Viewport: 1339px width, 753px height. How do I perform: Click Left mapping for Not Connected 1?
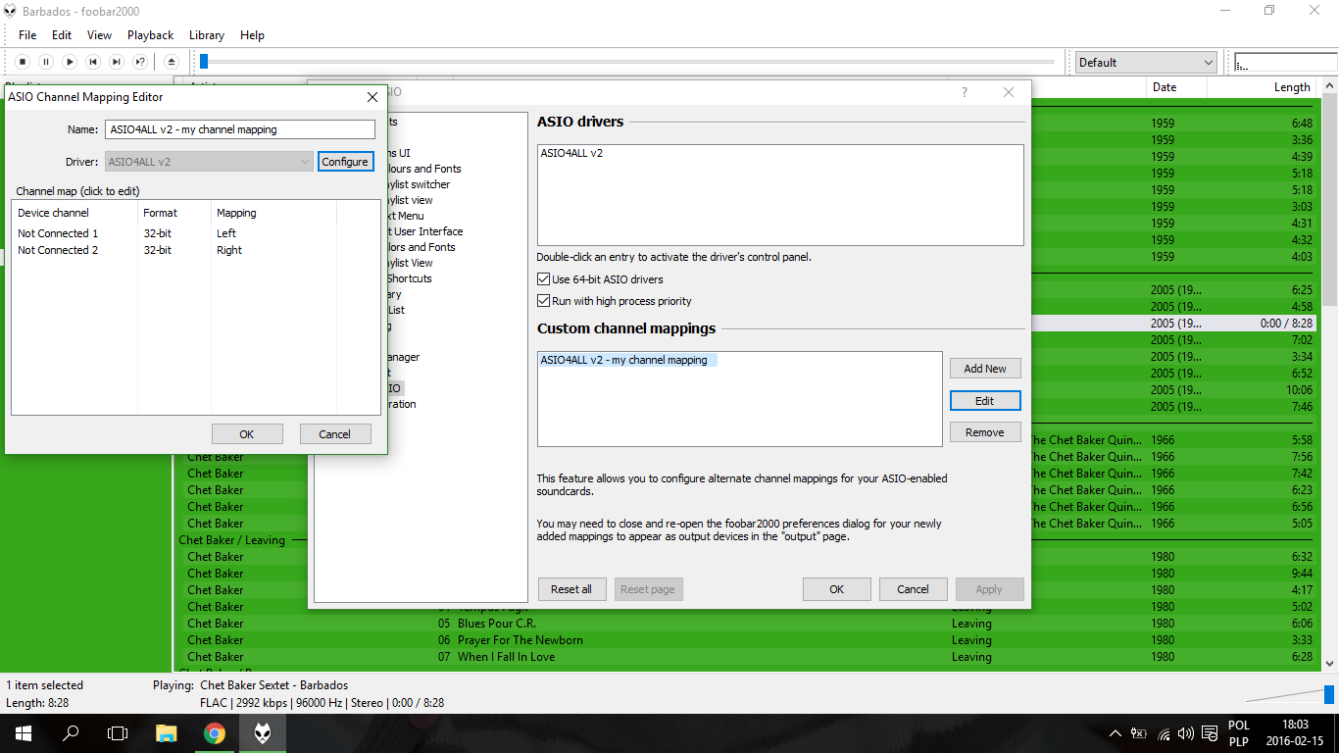click(226, 233)
